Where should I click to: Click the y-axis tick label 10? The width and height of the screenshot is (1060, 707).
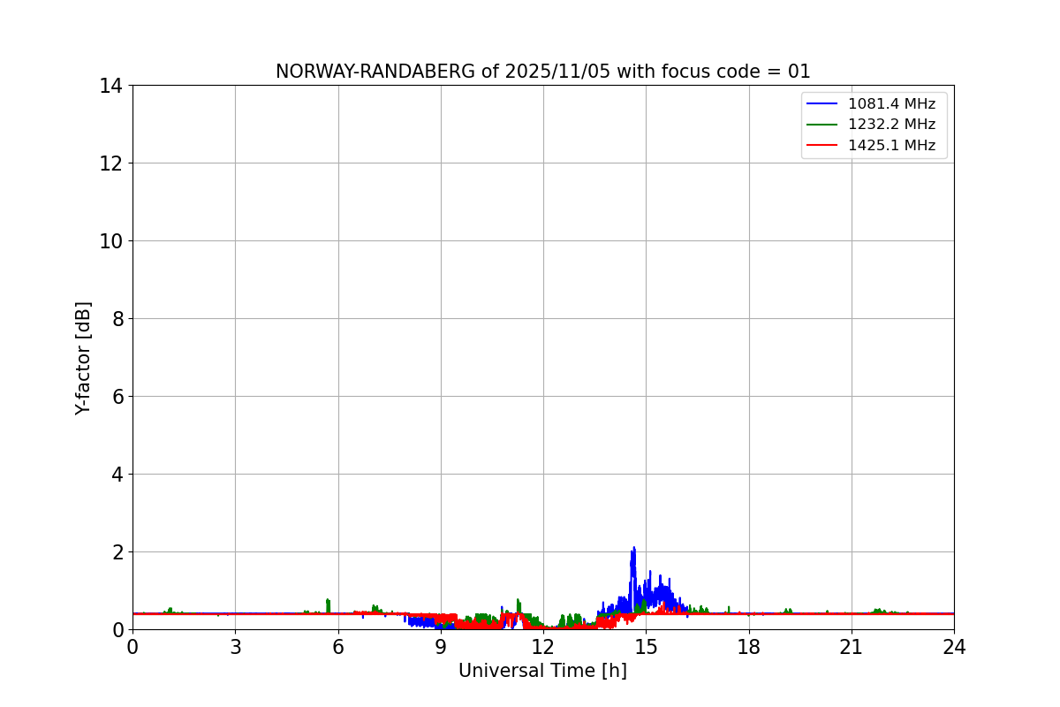pyautogui.click(x=111, y=241)
